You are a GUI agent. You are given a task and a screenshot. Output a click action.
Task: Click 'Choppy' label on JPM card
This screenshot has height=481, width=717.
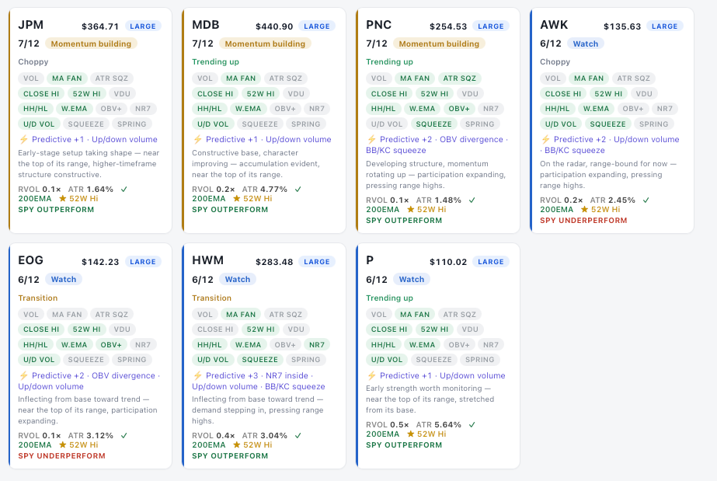[33, 61]
